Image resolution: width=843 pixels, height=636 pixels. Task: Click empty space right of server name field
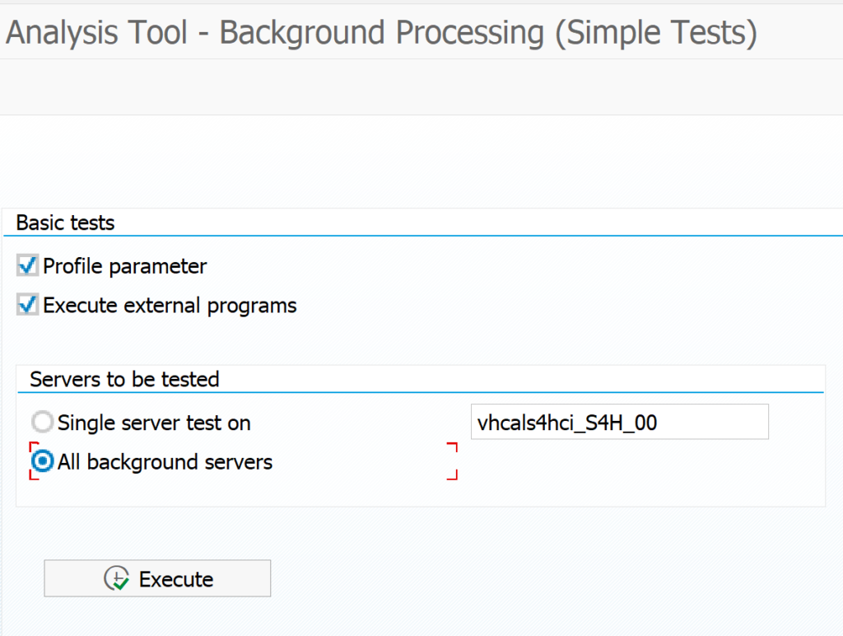(795, 423)
